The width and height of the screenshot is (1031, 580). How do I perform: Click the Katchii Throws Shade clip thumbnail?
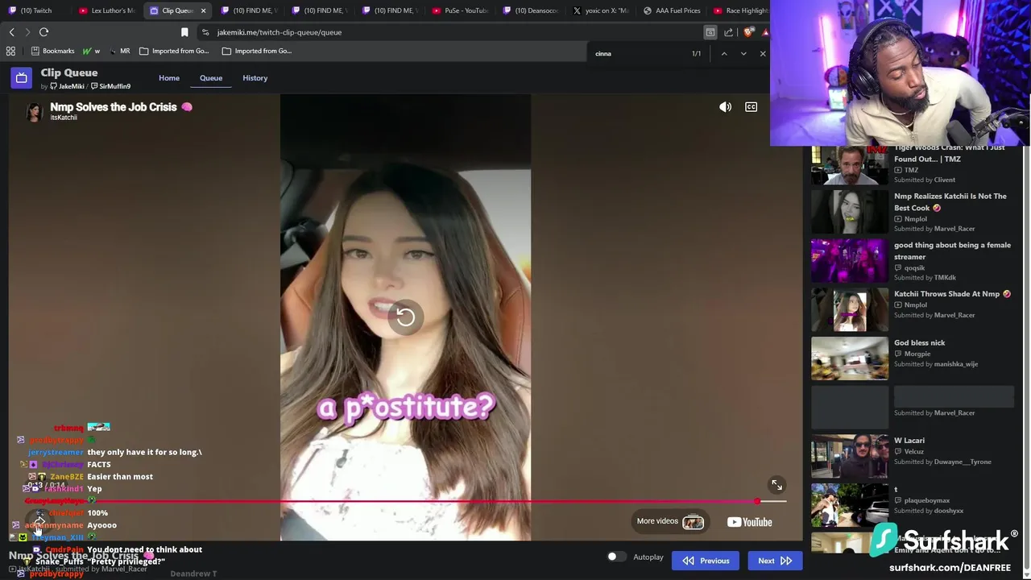[849, 310]
